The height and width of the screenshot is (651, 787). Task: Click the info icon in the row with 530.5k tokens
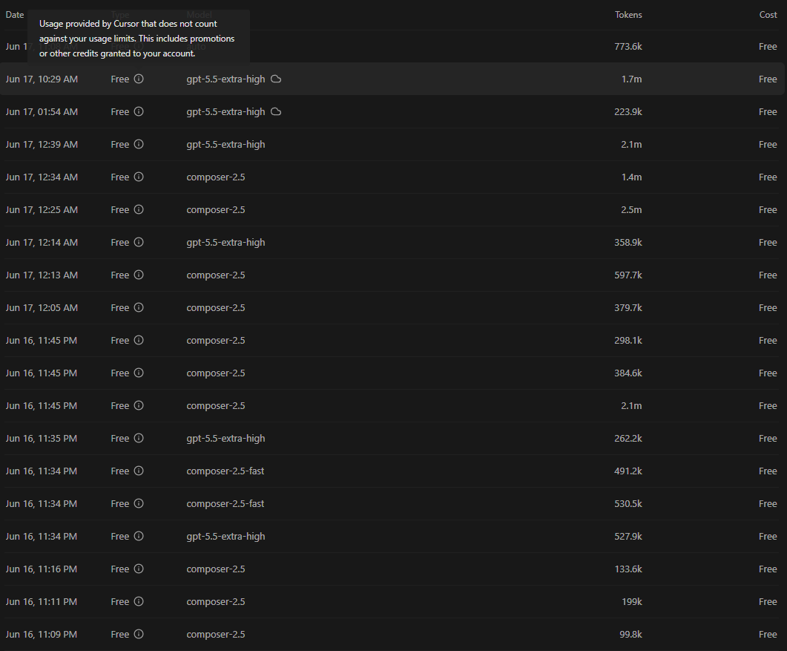pyautogui.click(x=139, y=503)
